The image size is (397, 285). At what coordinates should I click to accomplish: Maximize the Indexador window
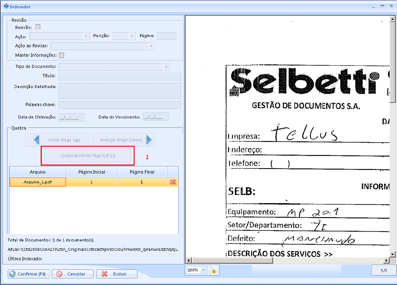tap(382, 6)
